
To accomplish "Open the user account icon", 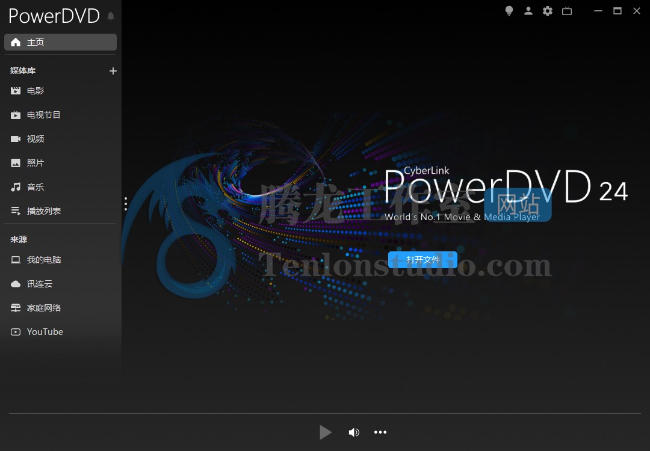I will (528, 11).
